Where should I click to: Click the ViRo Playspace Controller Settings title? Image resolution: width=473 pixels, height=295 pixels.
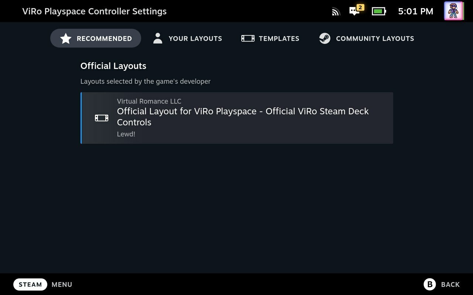(94, 11)
